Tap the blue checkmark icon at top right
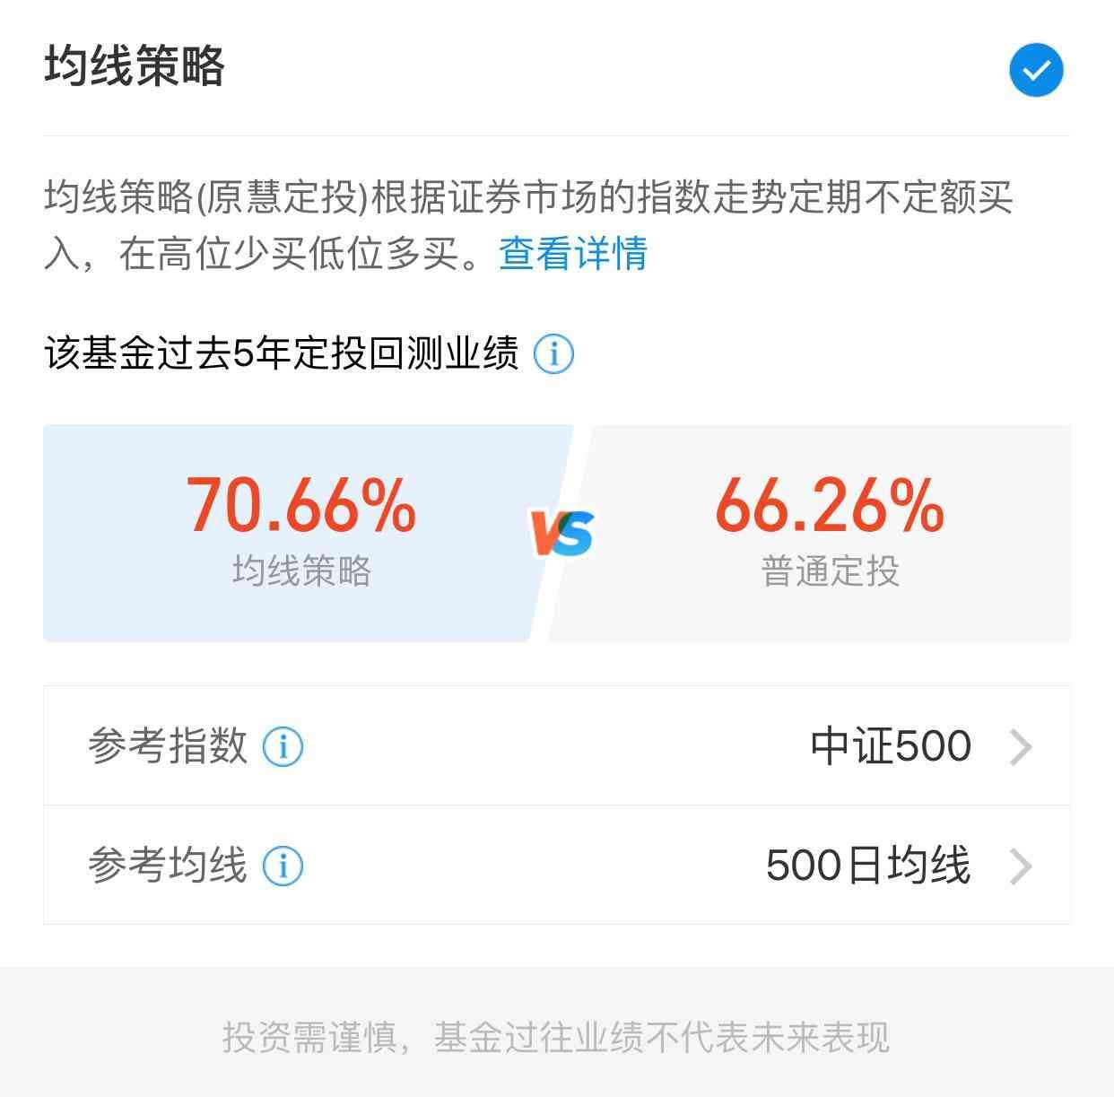Image resolution: width=1114 pixels, height=1097 pixels. point(1036,69)
